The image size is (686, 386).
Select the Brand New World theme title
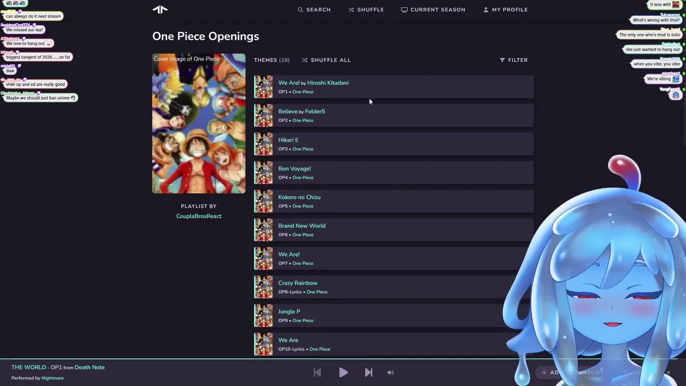(302, 226)
